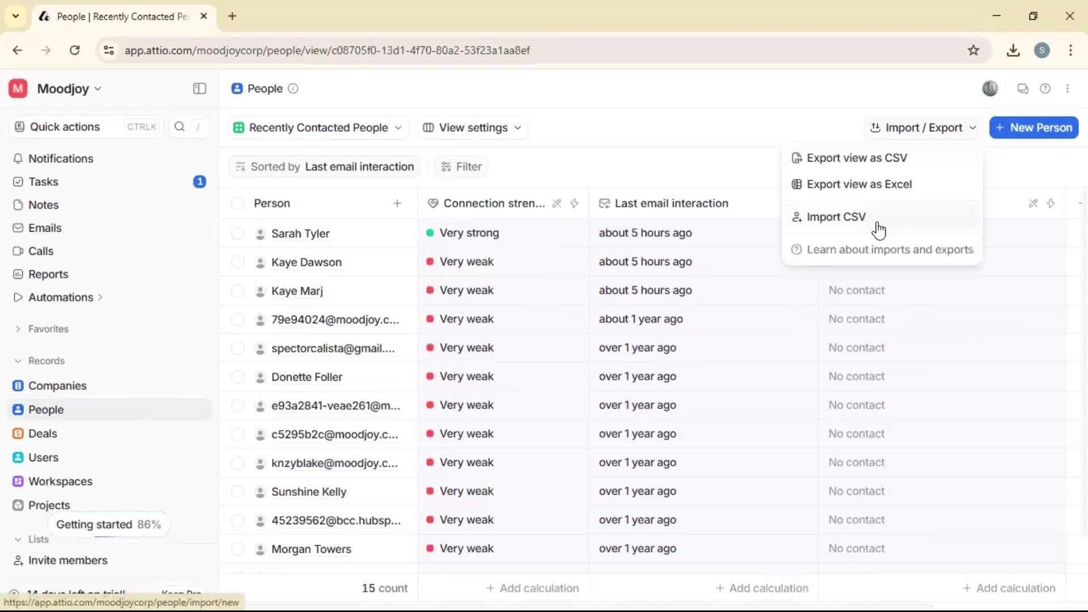
Task: Add calculation under Connection strength column
Action: pos(532,589)
